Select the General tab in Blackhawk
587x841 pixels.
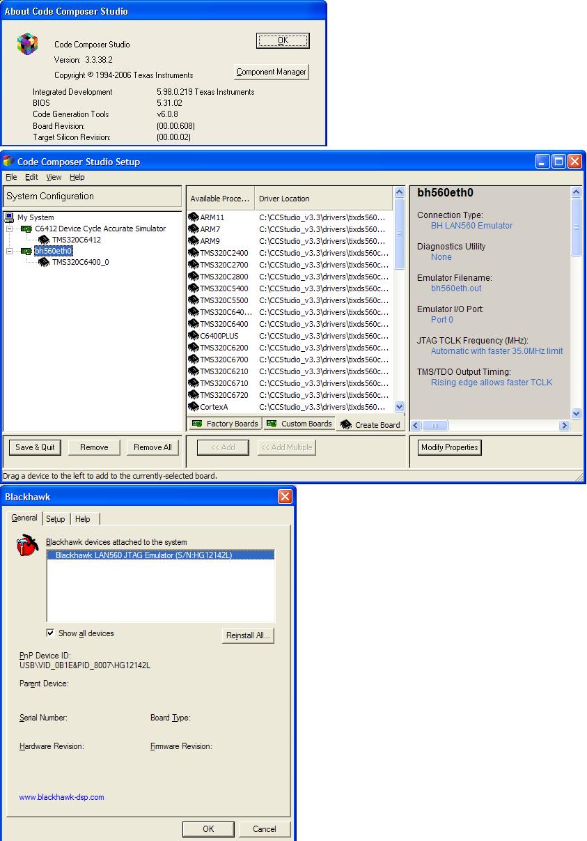point(24,518)
